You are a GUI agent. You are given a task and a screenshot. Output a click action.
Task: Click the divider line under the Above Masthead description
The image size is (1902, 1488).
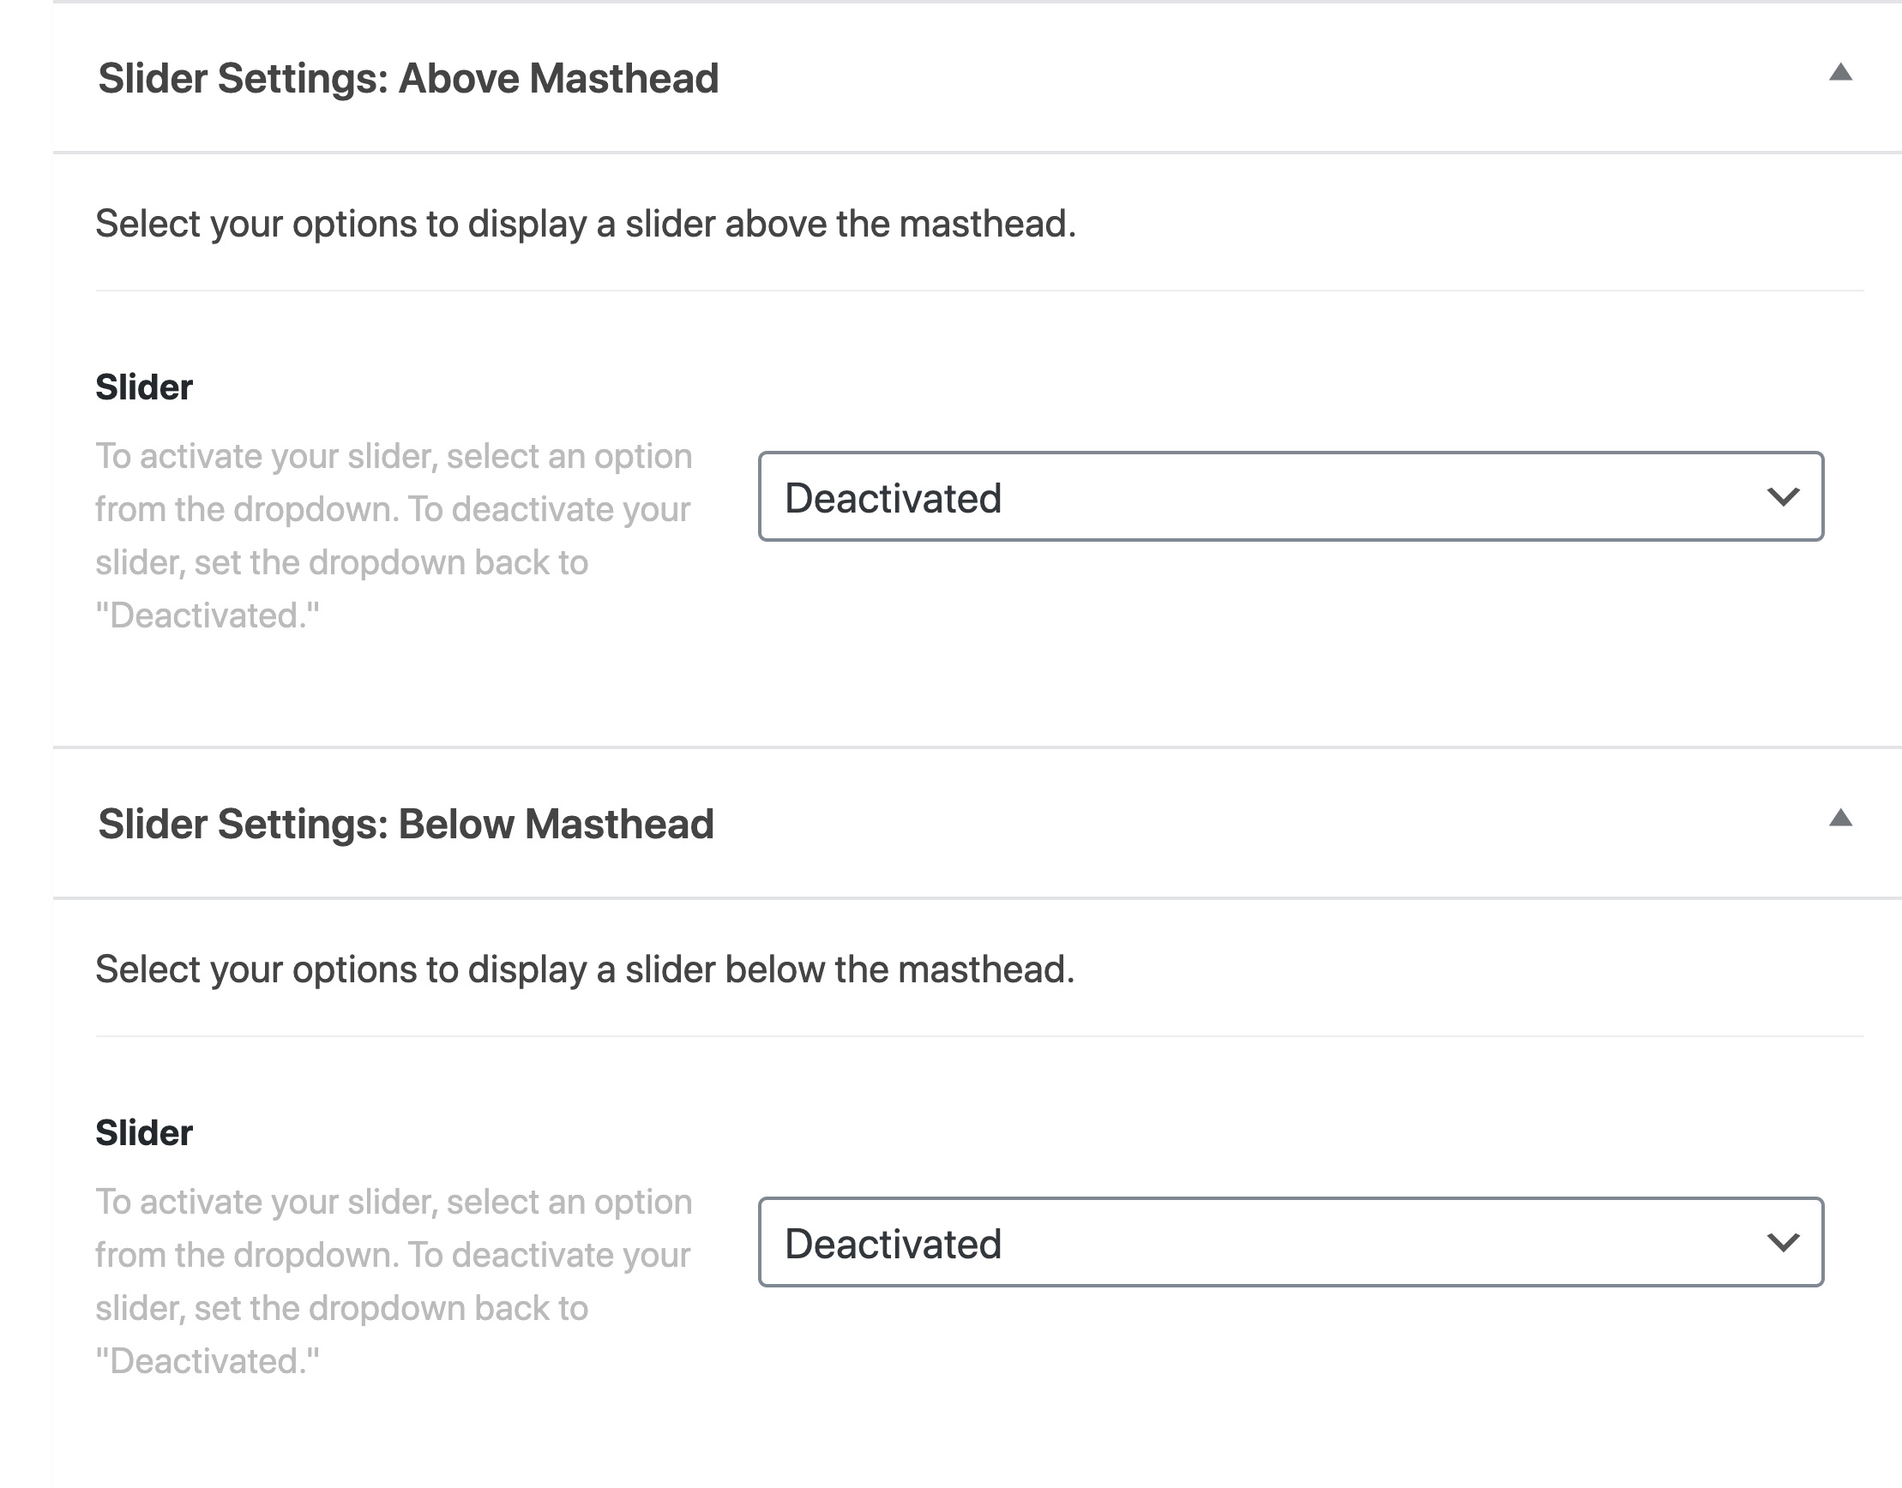coord(980,290)
